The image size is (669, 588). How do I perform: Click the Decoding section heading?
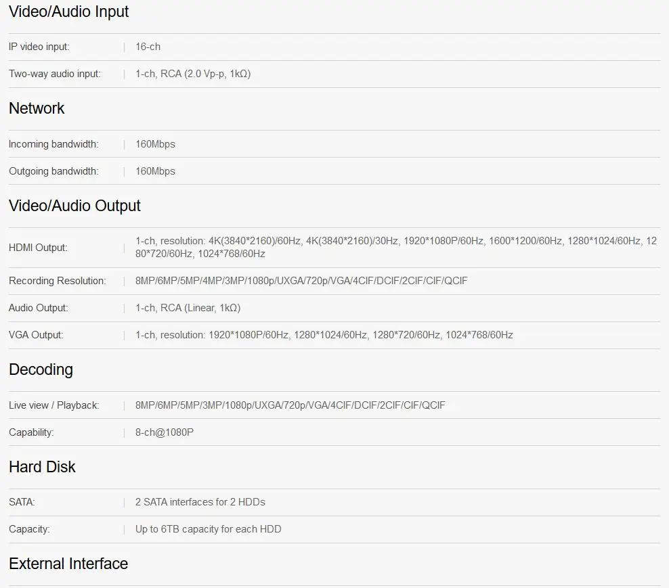41,369
